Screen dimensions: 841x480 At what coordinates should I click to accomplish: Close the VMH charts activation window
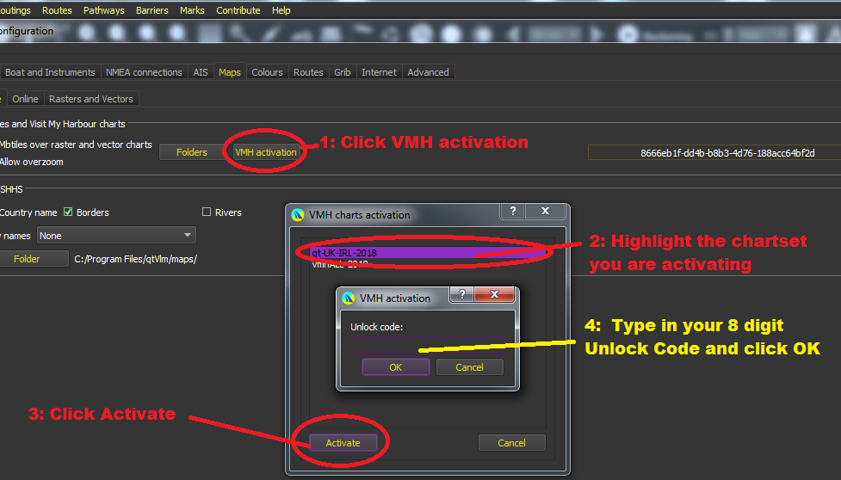546,212
